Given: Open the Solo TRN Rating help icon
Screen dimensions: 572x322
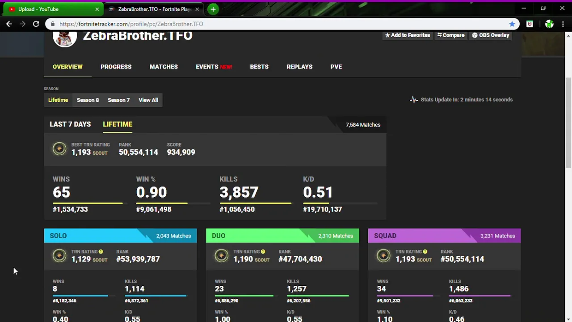Looking at the screenshot, I should click(x=101, y=252).
